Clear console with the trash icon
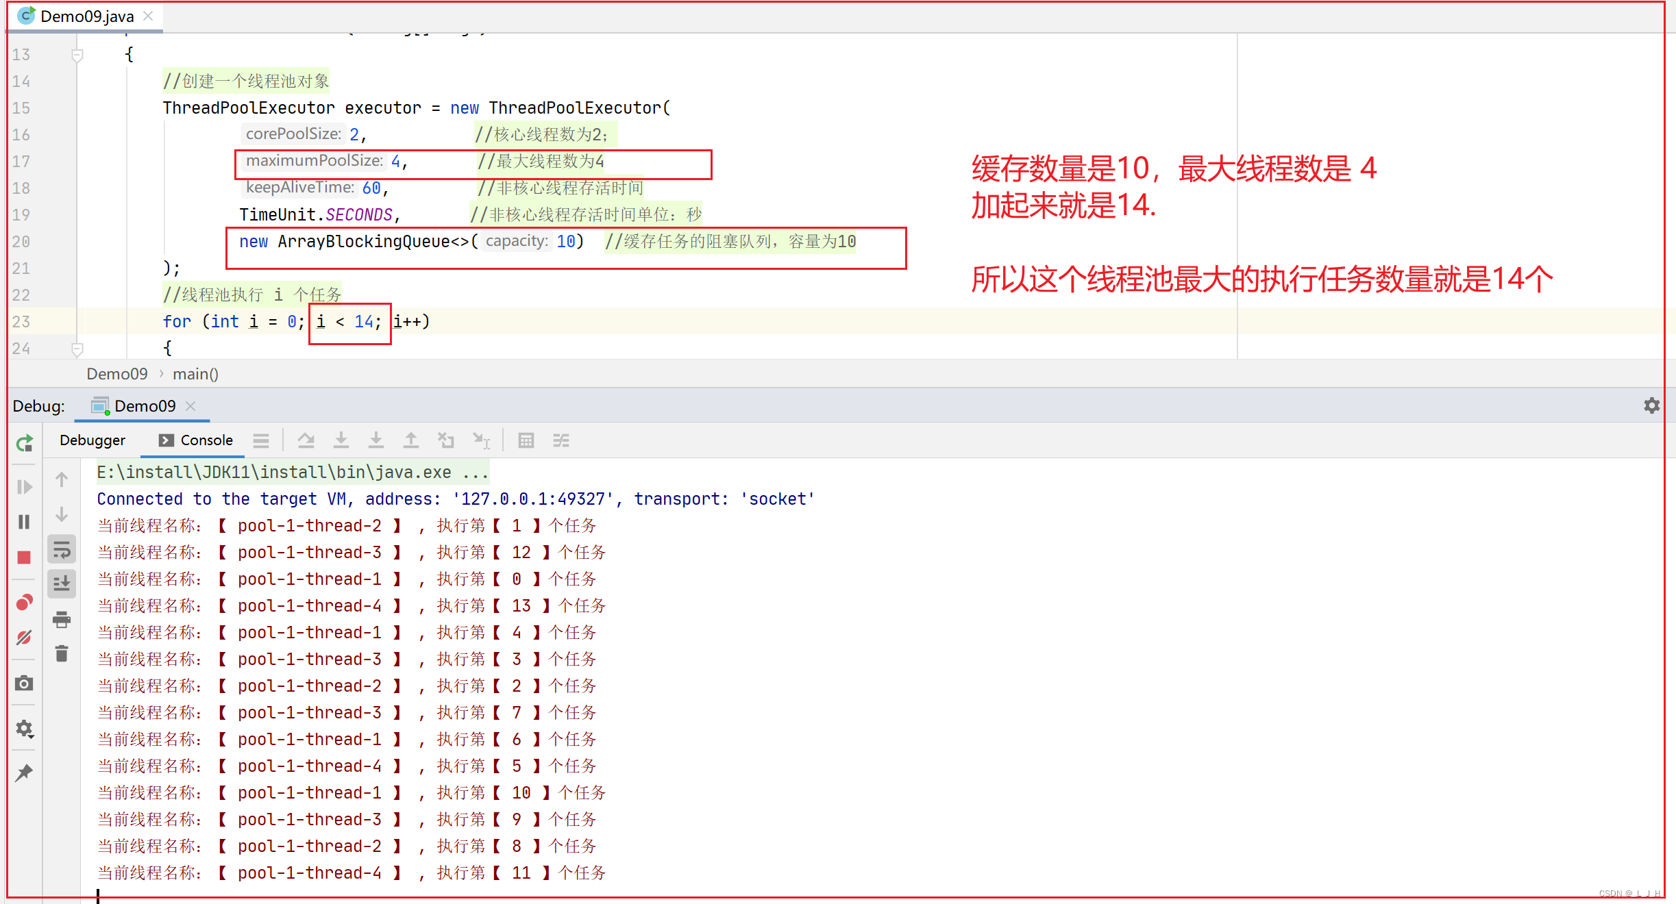Image resolution: width=1676 pixels, height=904 pixels. point(62,654)
